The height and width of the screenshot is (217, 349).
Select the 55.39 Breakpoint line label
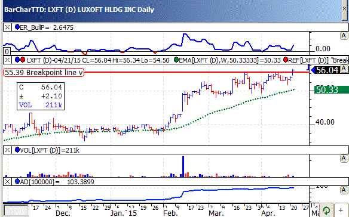point(44,73)
